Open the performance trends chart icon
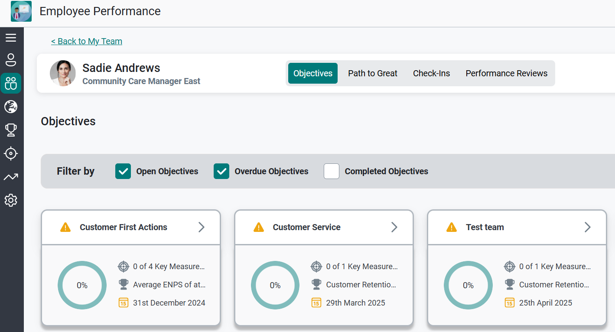This screenshot has height=332, width=615. click(x=11, y=177)
